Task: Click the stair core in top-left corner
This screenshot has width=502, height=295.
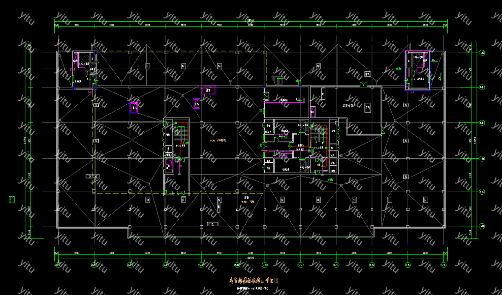Action: click(85, 69)
